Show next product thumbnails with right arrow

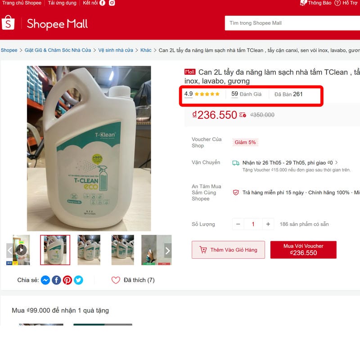[168, 251]
